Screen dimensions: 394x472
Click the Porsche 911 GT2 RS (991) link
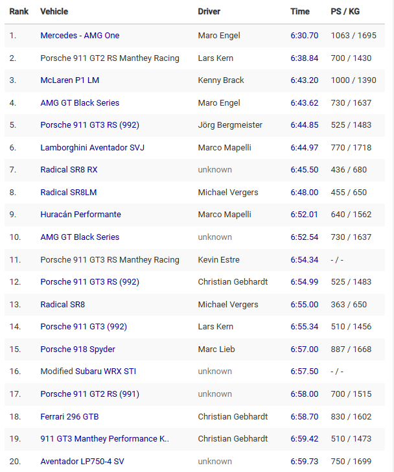[89, 394]
